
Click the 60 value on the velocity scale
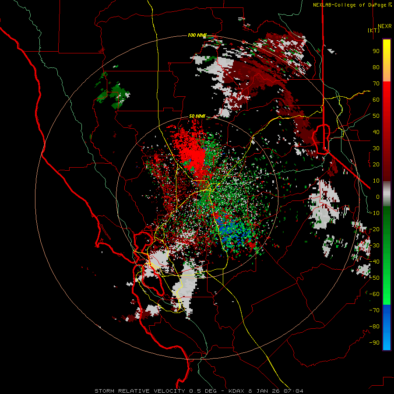(x=376, y=99)
